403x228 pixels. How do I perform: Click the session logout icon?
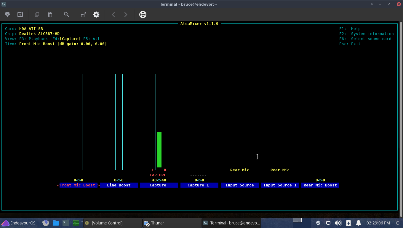pos(398,223)
